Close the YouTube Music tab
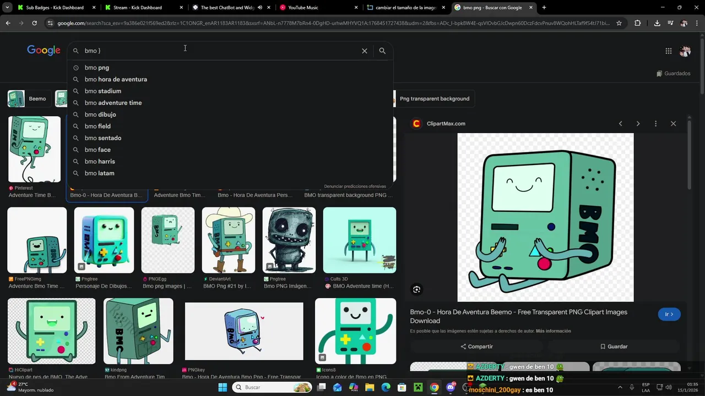 [356, 8]
